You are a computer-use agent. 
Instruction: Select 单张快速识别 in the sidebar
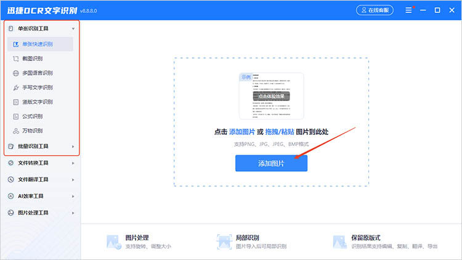[x=41, y=44]
